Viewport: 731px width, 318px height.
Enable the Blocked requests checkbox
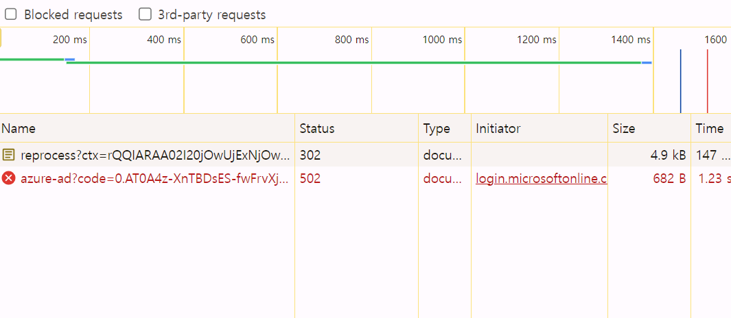click(x=11, y=14)
